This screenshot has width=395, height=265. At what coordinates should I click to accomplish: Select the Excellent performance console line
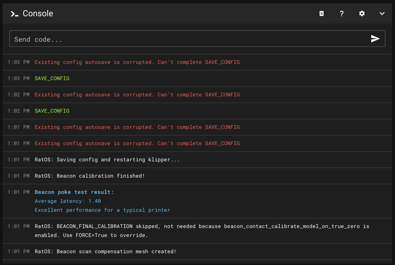(x=102, y=210)
